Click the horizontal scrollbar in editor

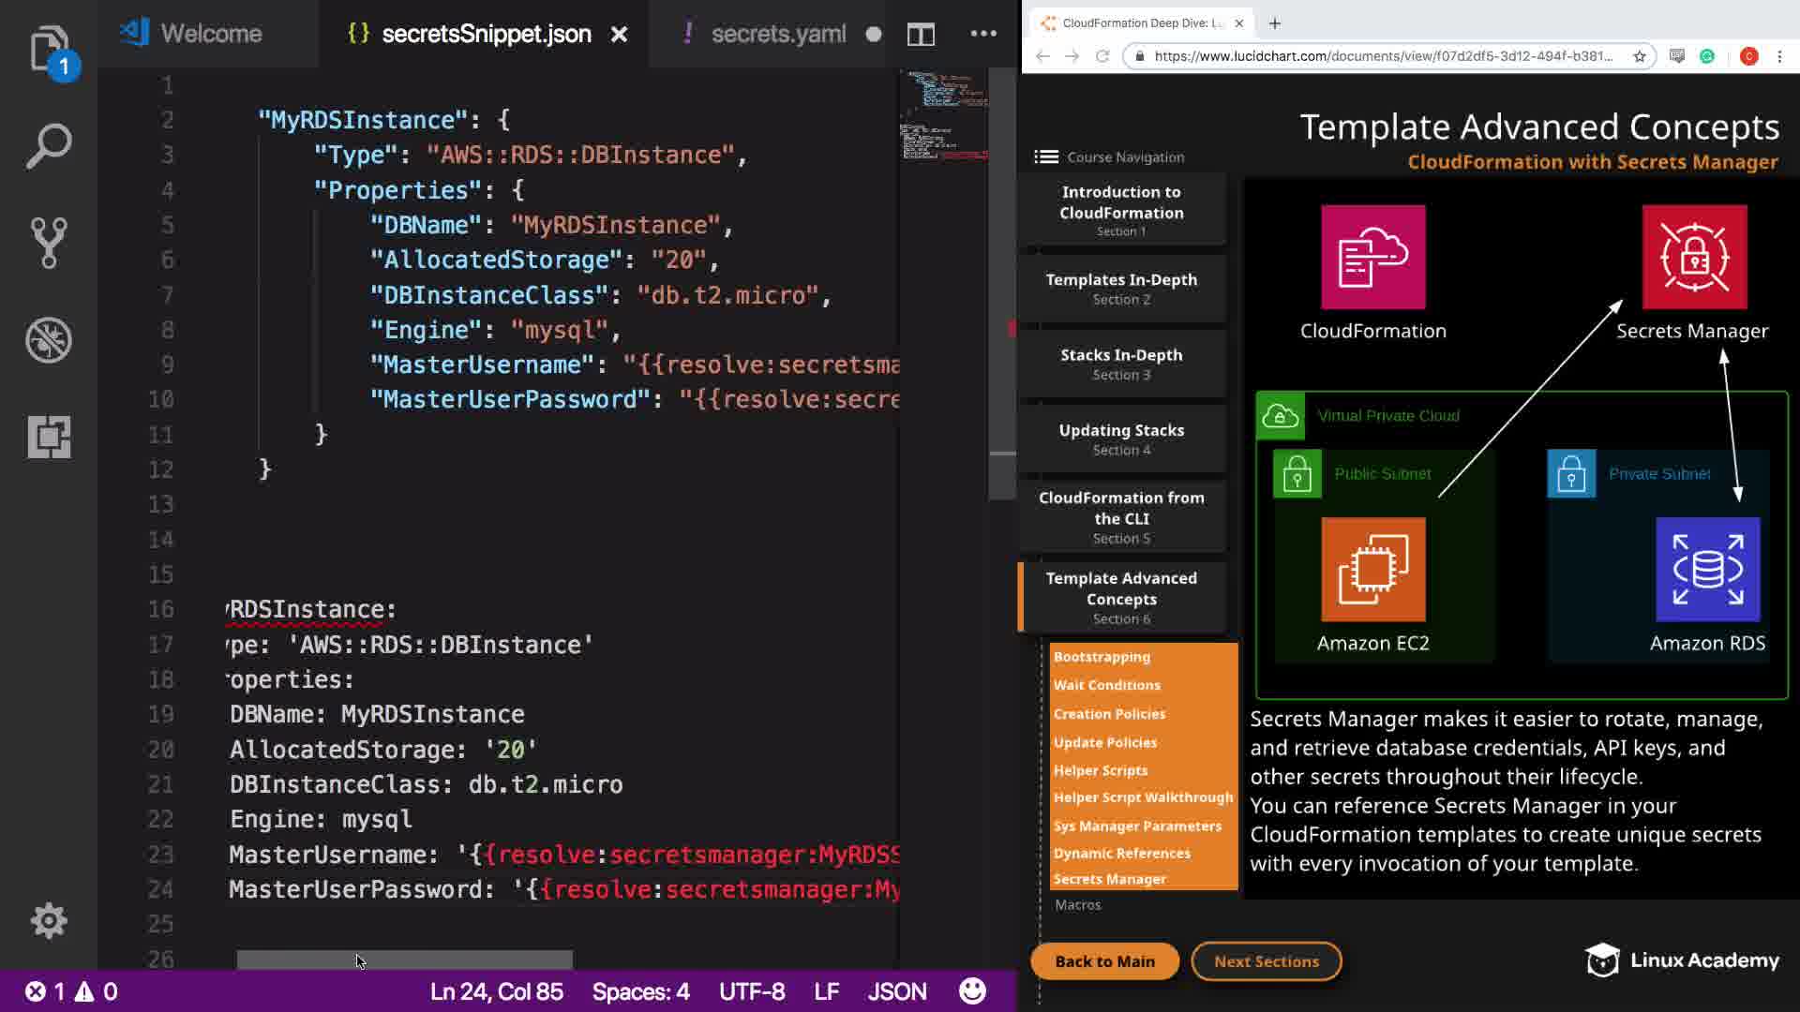404,960
